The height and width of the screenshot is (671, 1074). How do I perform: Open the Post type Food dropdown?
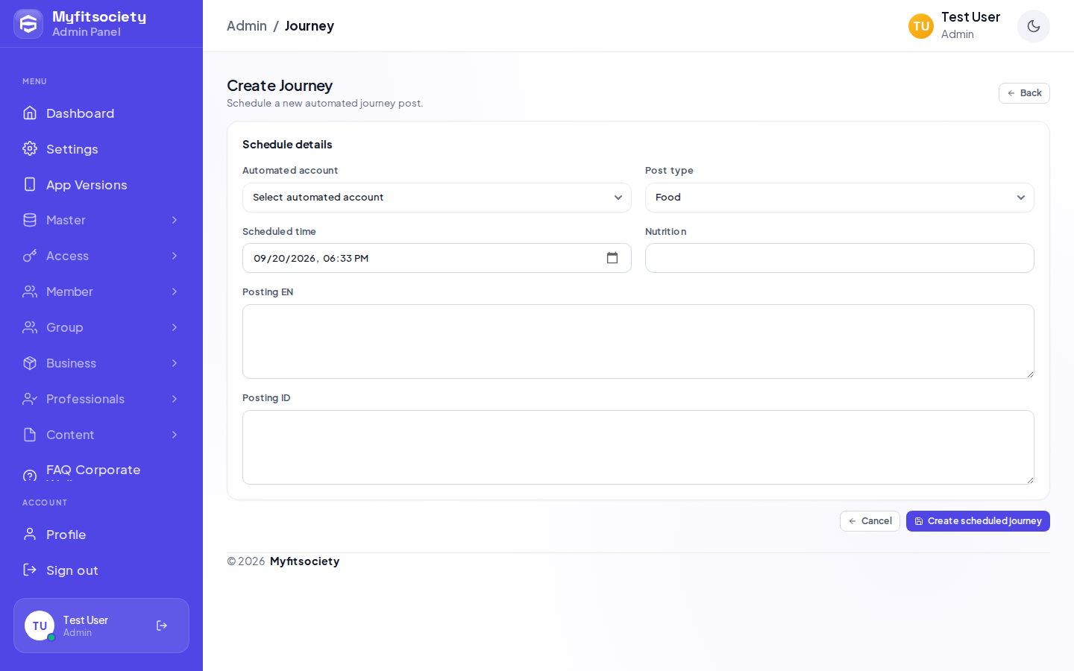[x=840, y=198]
